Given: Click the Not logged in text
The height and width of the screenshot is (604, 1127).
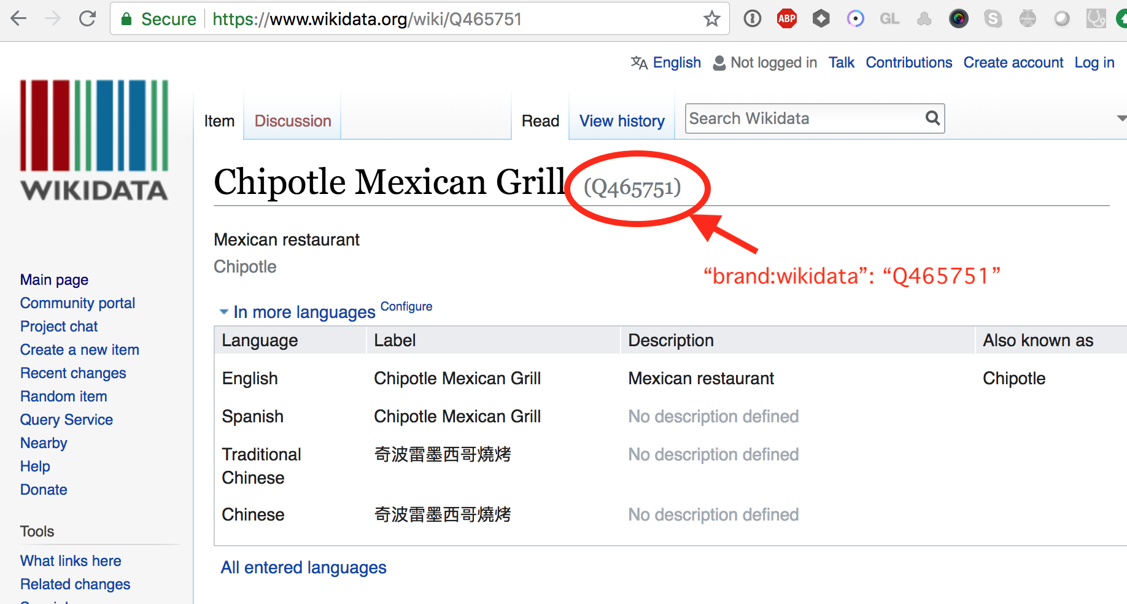Looking at the screenshot, I should tap(773, 63).
